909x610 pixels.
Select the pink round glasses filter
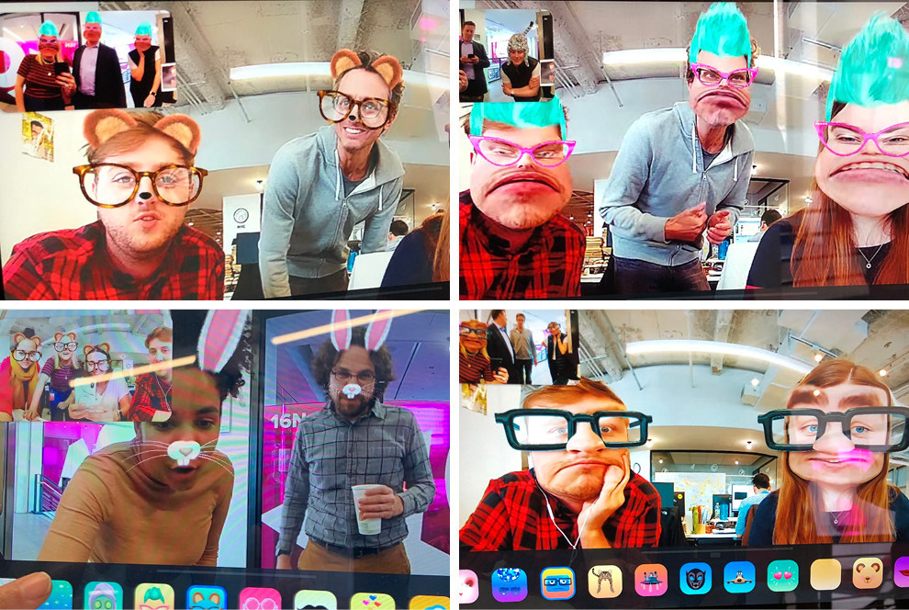[x=260, y=599]
